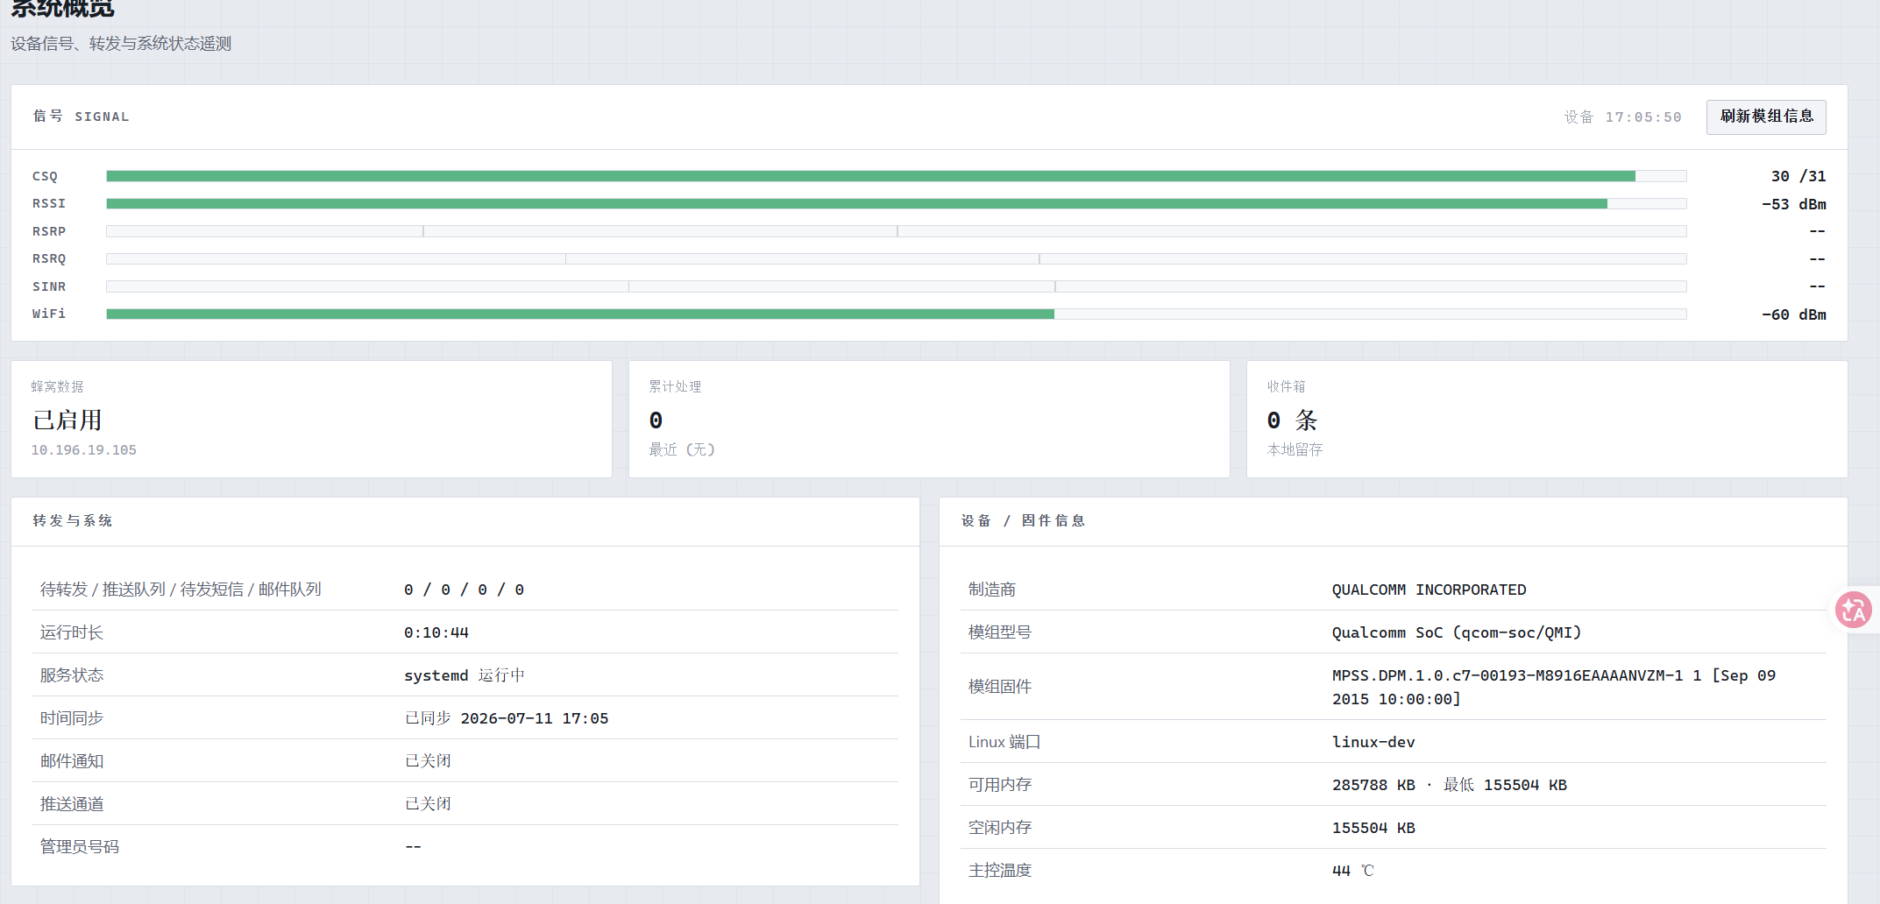Viewport: 1880px width, 904px height.
Task: Click the 模组型号 row label
Action: pyautogui.click(x=1000, y=632)
